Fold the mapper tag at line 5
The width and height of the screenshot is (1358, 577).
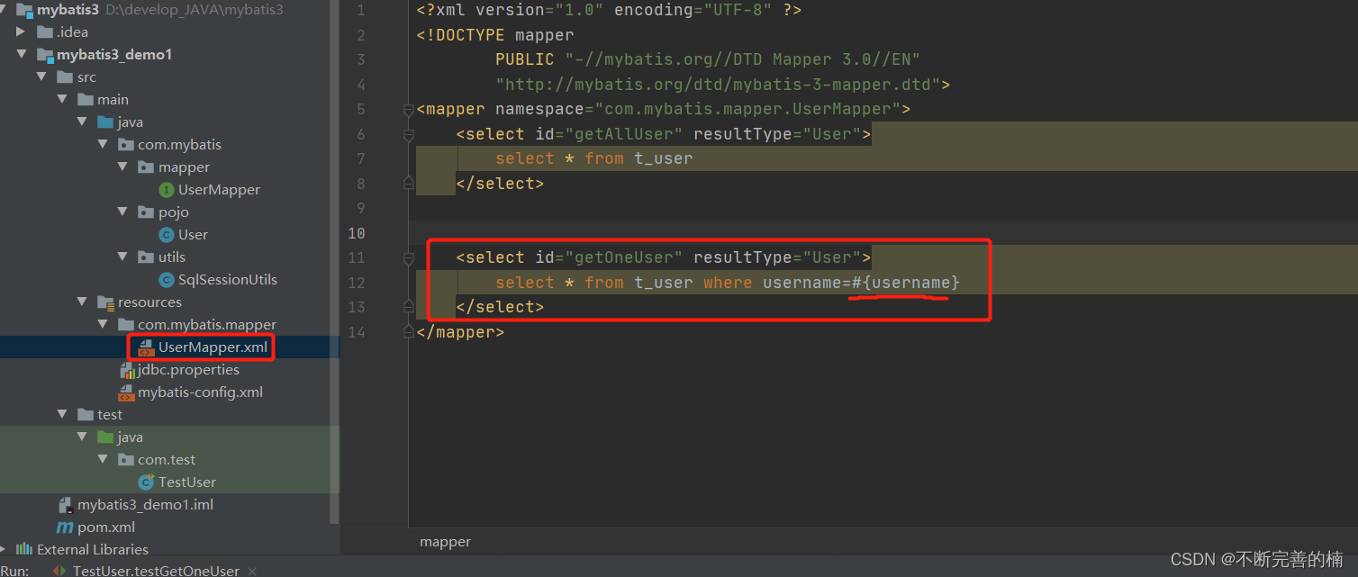[408, 110]
